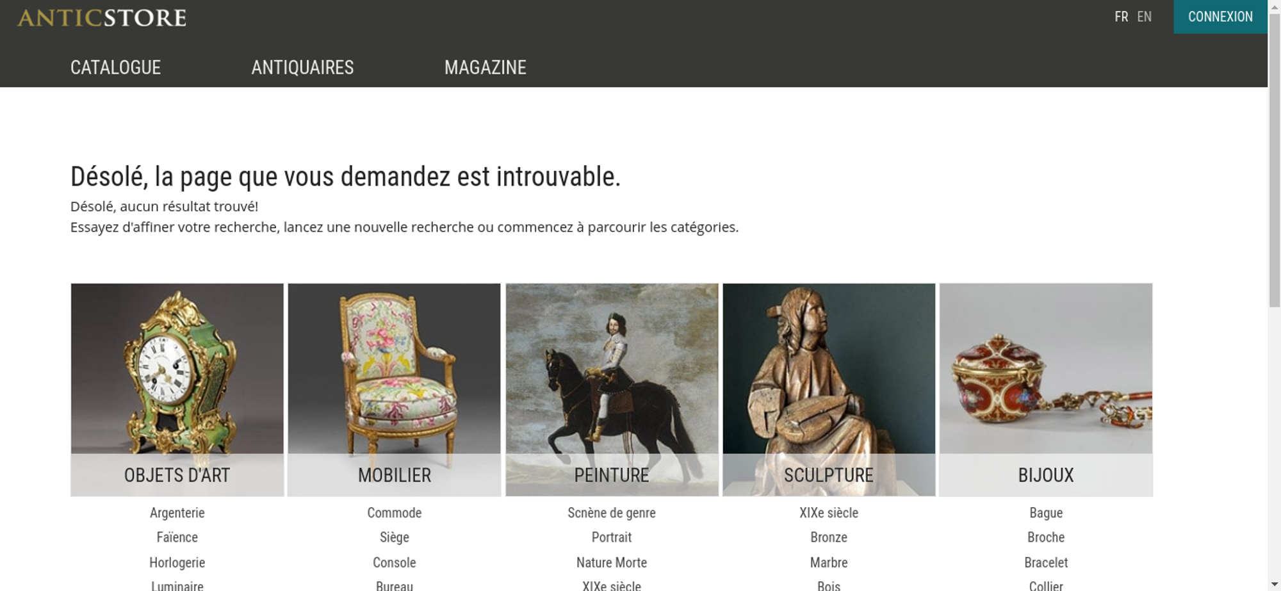Visit the Nature Morte paintings link

612,563
